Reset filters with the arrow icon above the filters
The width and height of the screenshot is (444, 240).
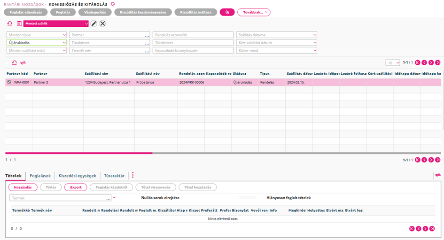click(x=9, y=23)
